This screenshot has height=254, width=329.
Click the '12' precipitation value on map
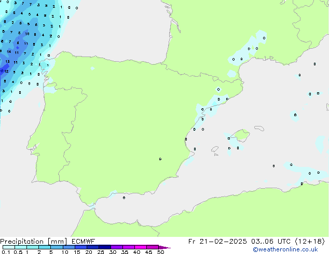[x=6, y=71]
